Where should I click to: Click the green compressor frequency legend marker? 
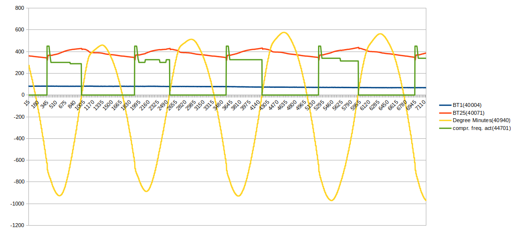click(444, 129)
